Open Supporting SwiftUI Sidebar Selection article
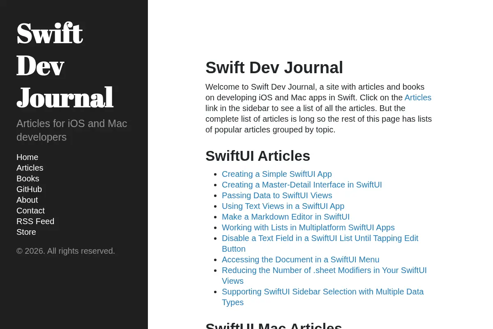The height and width of the screenshot is (329, 493). click(323, 297)
